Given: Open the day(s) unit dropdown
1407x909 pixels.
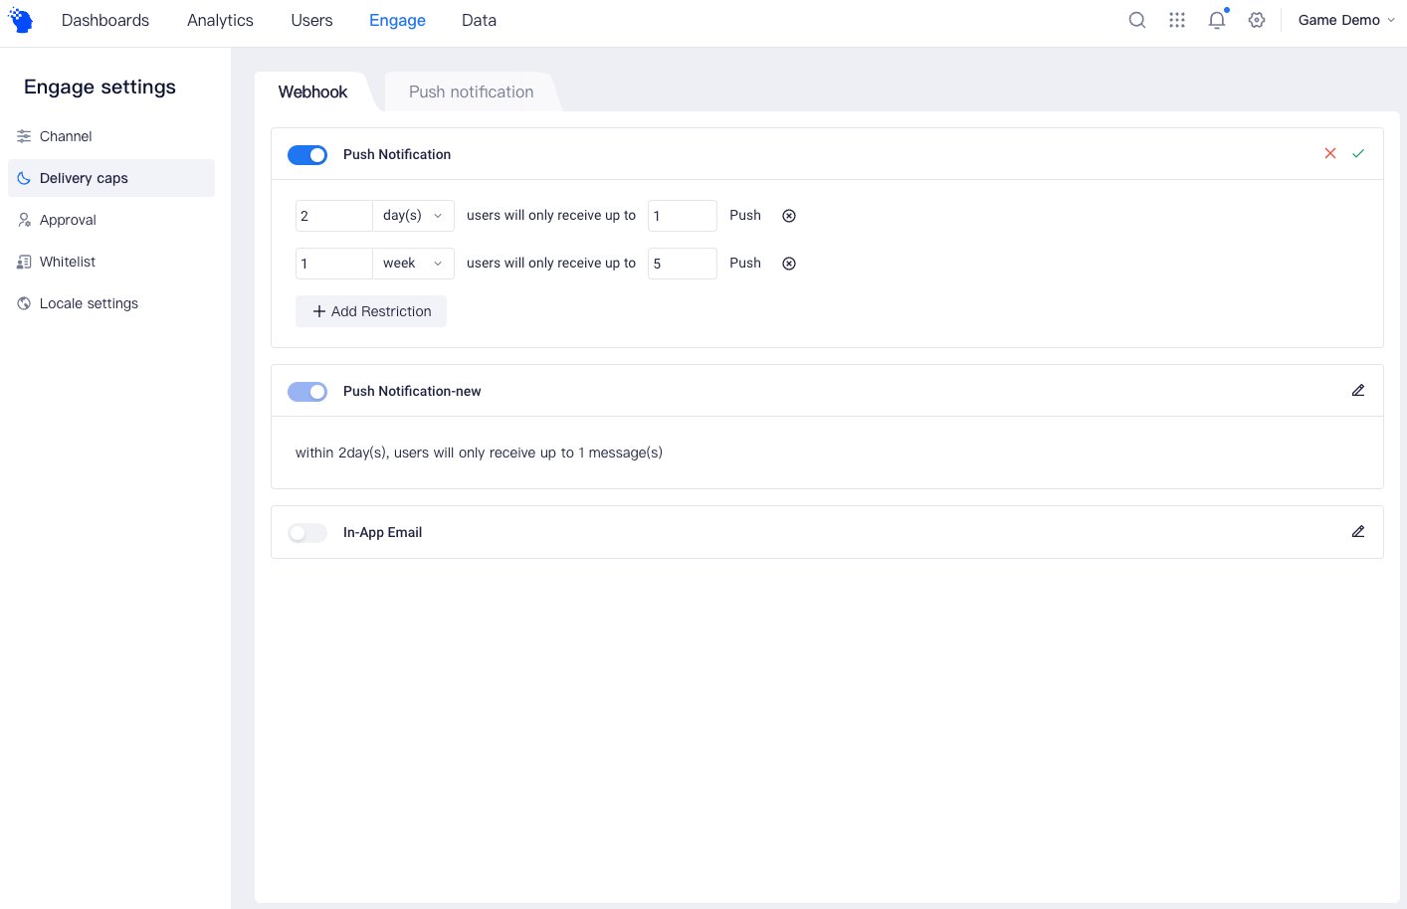Looking at the screenshot, I should click(413, 216).
